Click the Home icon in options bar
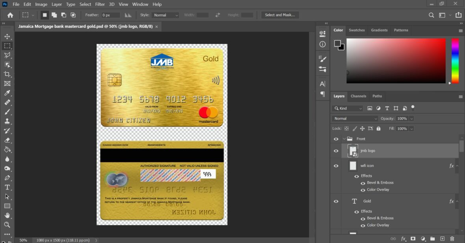The height and width of the screenshot is (243, 465). pyautogui.click(x=10, y=15)
